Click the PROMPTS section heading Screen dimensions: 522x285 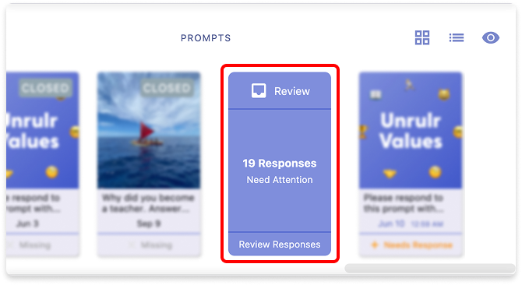[206, 38]
